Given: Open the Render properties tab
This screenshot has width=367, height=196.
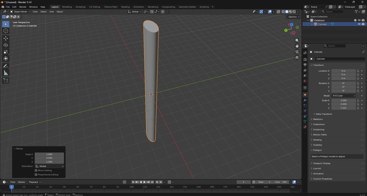Looking at the screenshot, I should click(305, 59).
